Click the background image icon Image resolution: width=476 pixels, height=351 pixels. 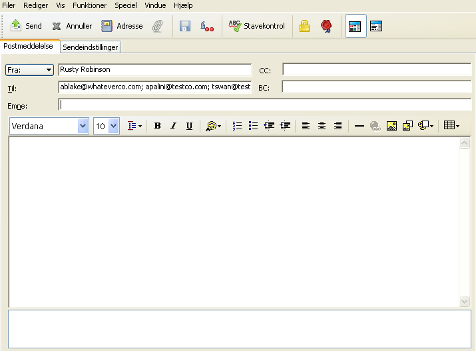tap(407, 126)
